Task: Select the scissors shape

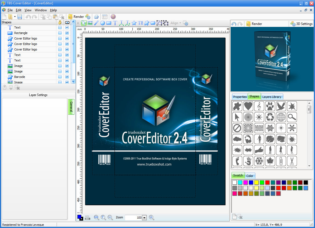Action: [x=292, y=161]
